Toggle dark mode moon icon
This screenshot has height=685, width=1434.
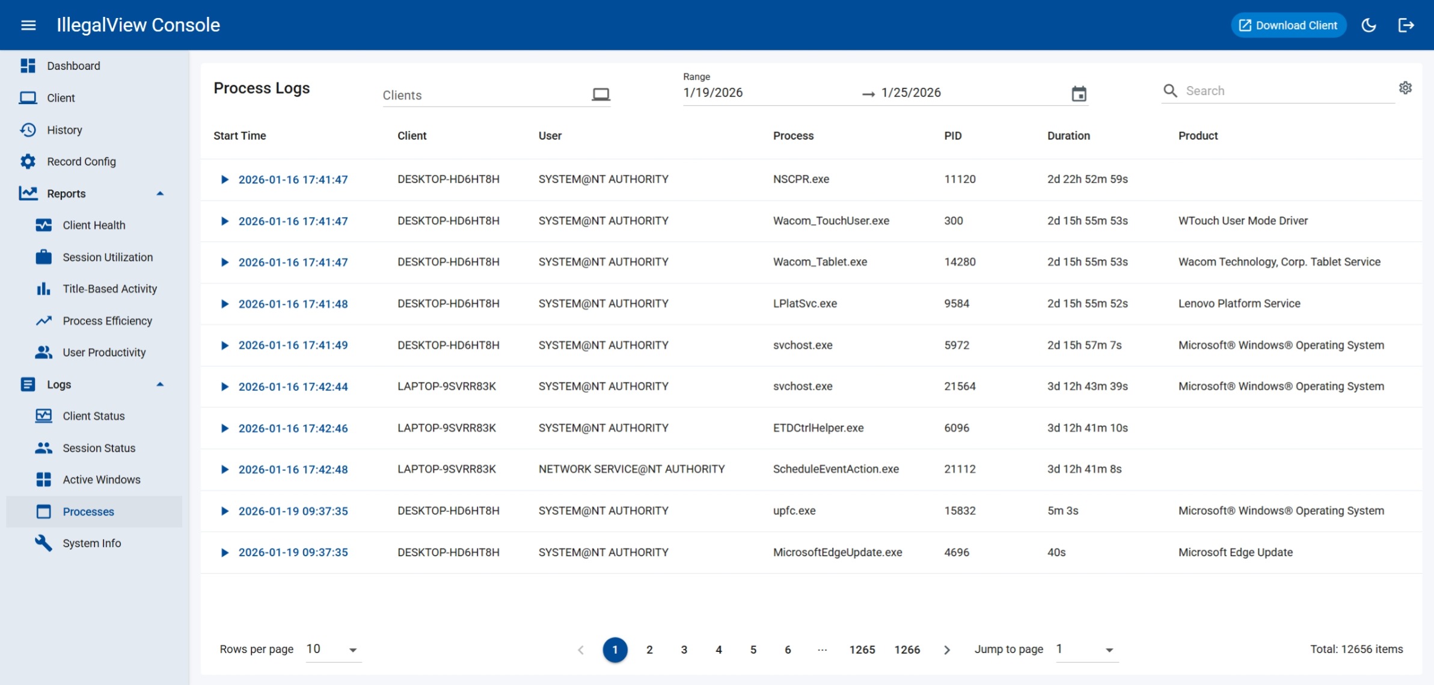coord(1368,25)
